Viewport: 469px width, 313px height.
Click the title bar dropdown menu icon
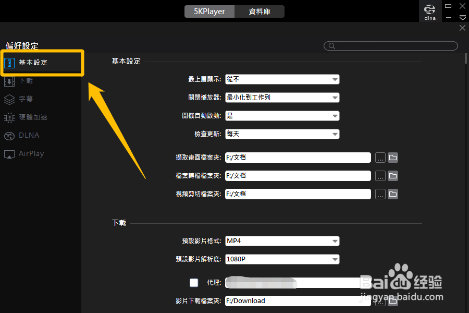tap(462, 18)
